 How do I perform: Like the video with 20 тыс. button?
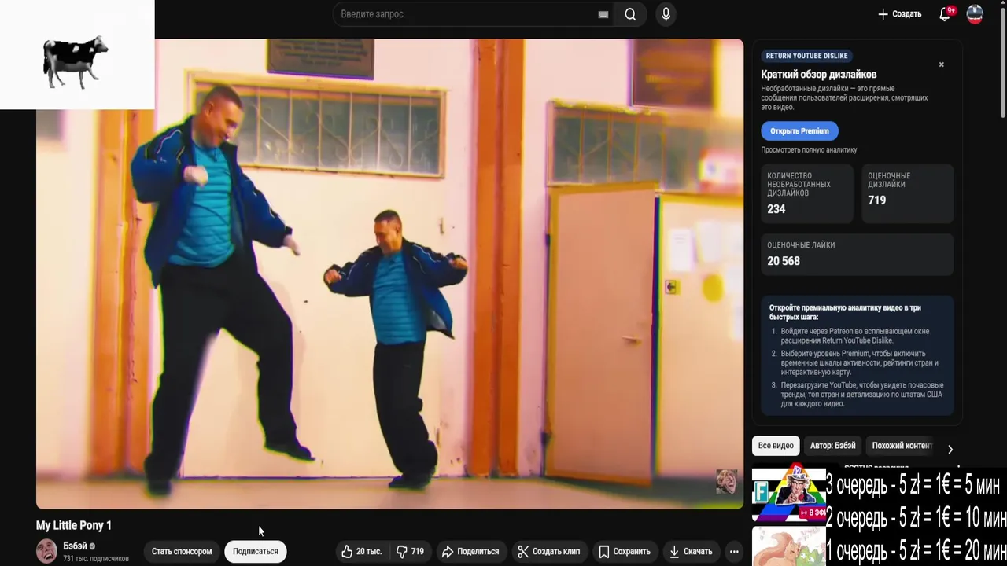[x=361, y=551]
